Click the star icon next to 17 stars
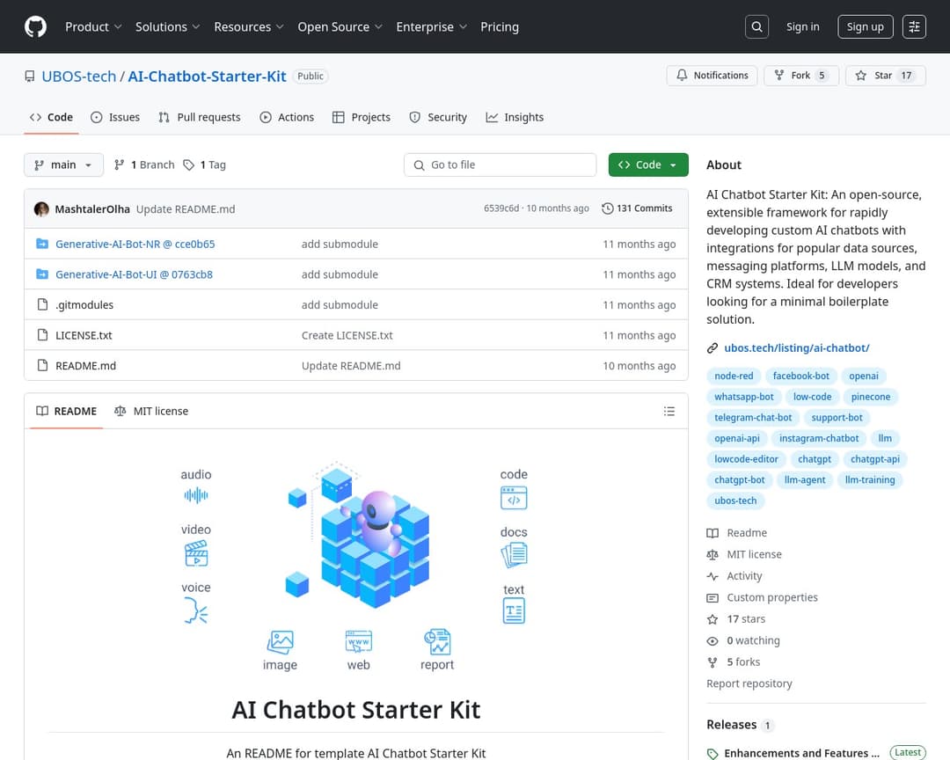The width and height of the screenshot is (950, 760). coord(712,619)
